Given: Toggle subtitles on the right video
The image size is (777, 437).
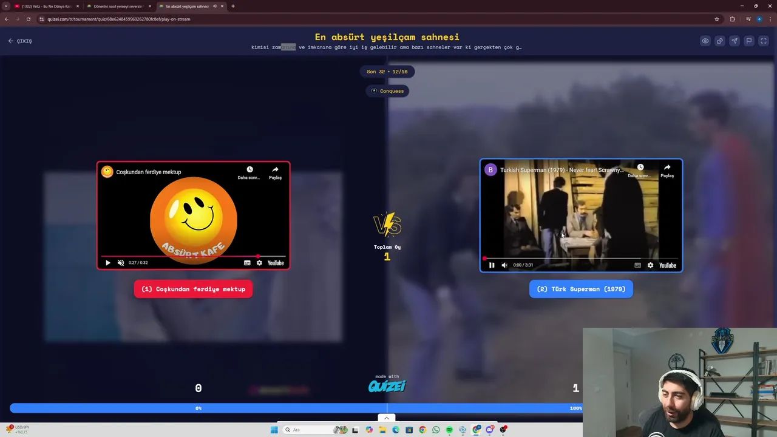Looking at the screenshot, I should click(x=637, y=265).
